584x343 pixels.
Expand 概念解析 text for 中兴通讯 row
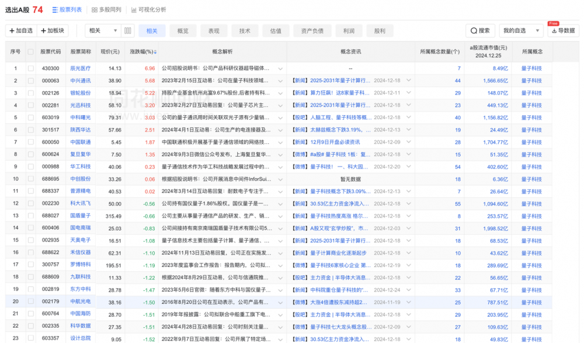point(280,81)
